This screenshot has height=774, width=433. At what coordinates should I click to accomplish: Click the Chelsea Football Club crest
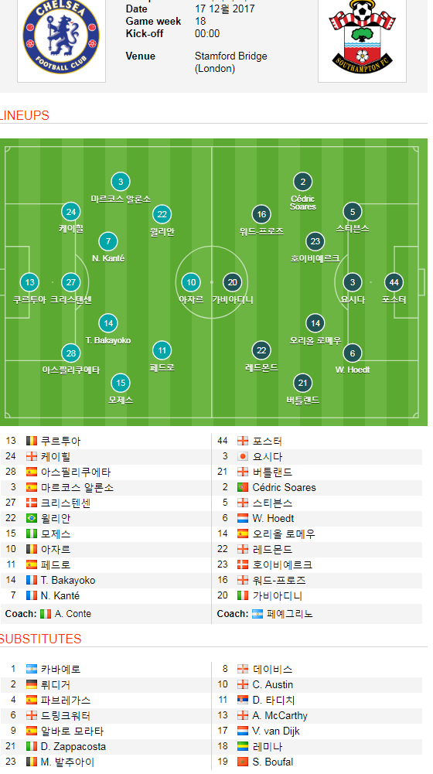coord(61,36)
